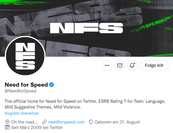Click the On the road... location text

click(25, 122)
